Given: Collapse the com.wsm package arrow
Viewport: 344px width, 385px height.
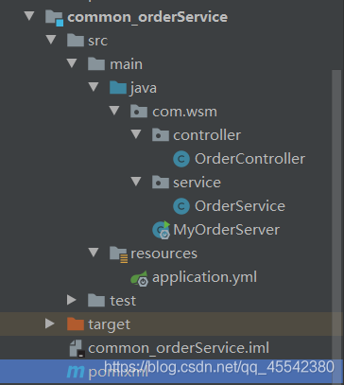Looking at the screenshot, I should tap(114, 111).
